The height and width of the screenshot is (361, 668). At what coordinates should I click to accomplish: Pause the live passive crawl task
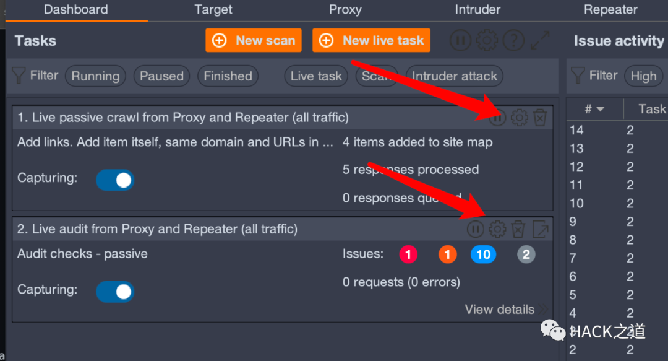[497, 118]
